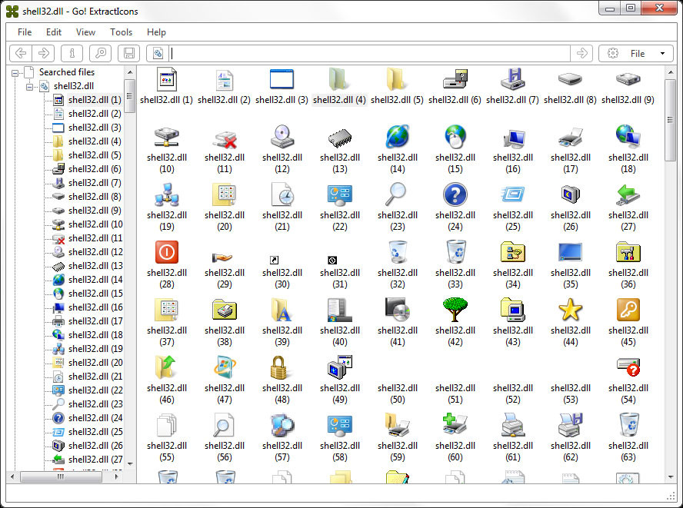The height and width of the screenshot is (508, 683).
Task: Click the back arrow toolbar button
Action: tap(21, 53)
